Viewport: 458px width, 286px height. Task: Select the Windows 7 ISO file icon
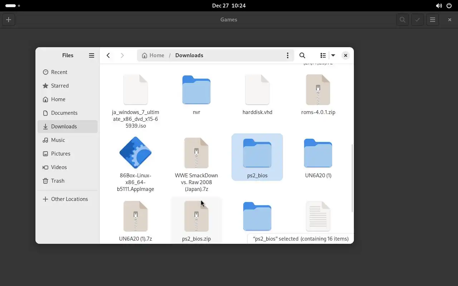[136, 90]
